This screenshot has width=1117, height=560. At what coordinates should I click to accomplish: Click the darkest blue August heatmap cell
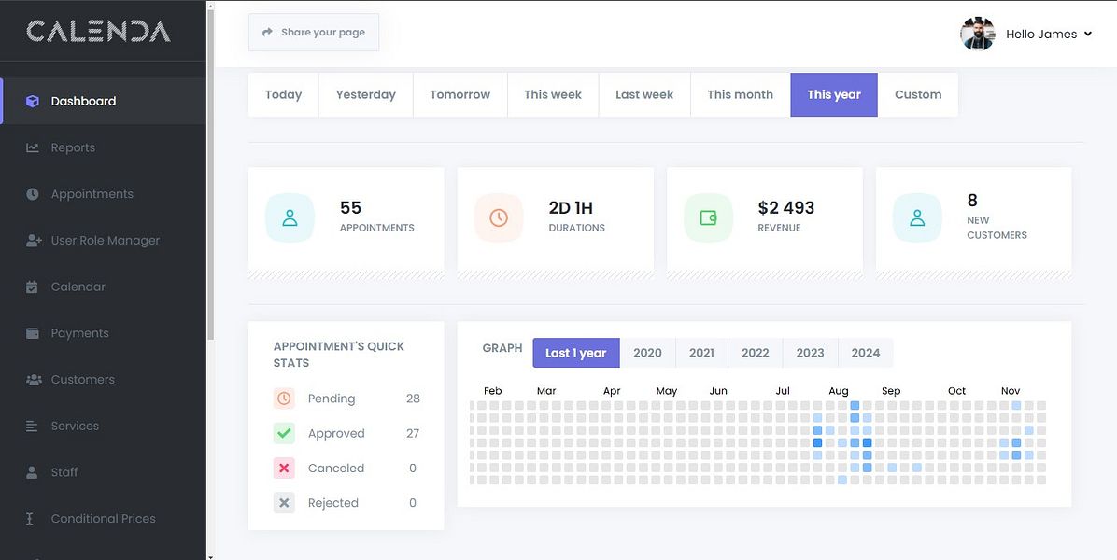click(x=817, y=442)
